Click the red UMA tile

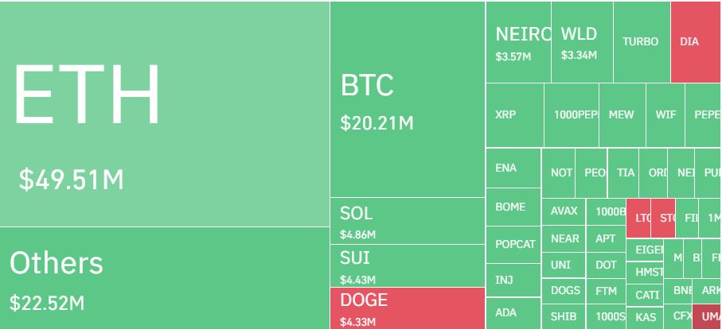click(707, 316)
